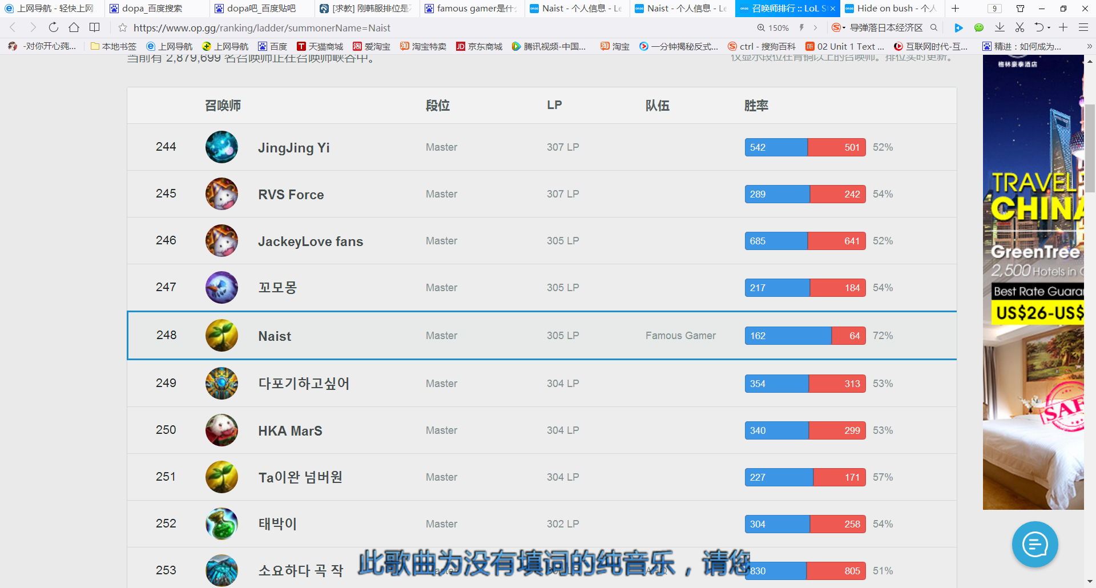Open the 百度 bookmark

coord(273,46)
